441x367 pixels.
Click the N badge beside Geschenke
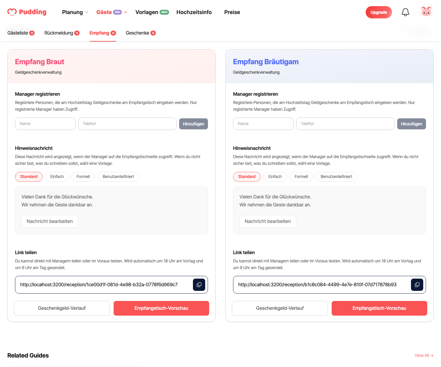153,33
